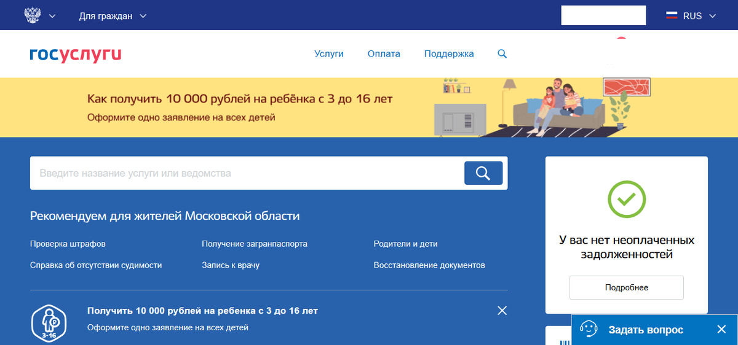The width and height of the screenshot is (738, 345).
Task: Open 'Получение загранпаспорта' link
Action: click(x=255, y=244)
